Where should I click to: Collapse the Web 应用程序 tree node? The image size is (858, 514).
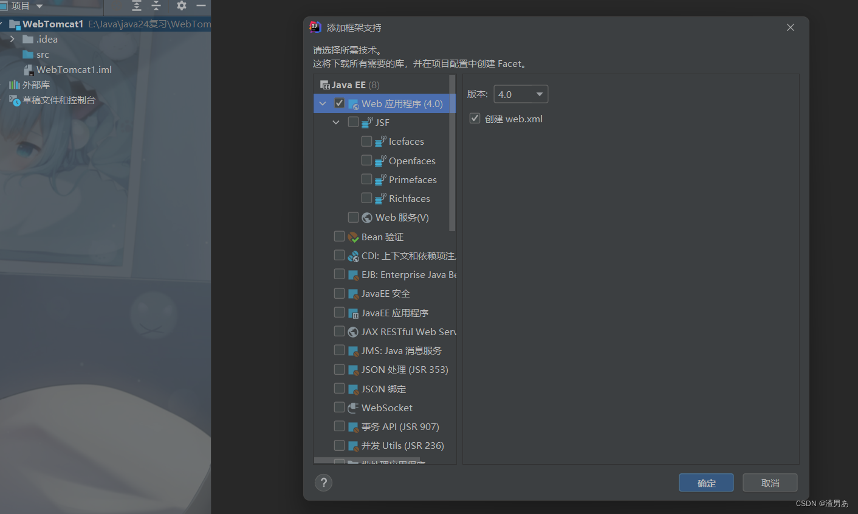click(x=323, y=103)
